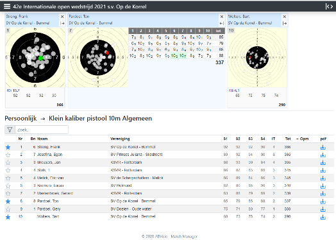Download the PDF for Breusers, Jan
336x240 pixels.
click(x=323, y=162)
